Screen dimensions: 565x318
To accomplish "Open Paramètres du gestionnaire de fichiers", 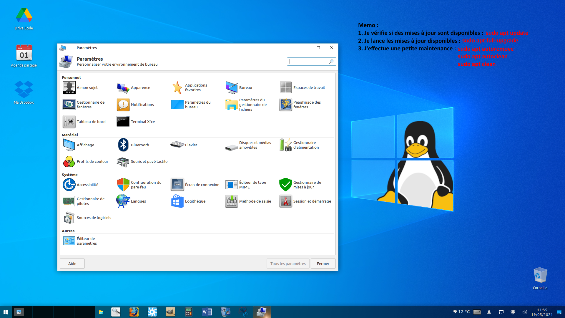I will (246, 105).
